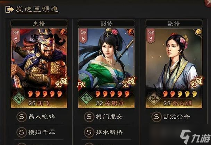The width and height of the screenshot is (211, 145).
Task: Click the 蜀 faction badge on 张飞
Action: [x=19, y=99]
